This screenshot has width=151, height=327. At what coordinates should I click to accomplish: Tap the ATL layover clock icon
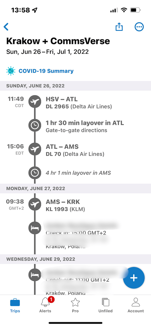coord(35,125)
